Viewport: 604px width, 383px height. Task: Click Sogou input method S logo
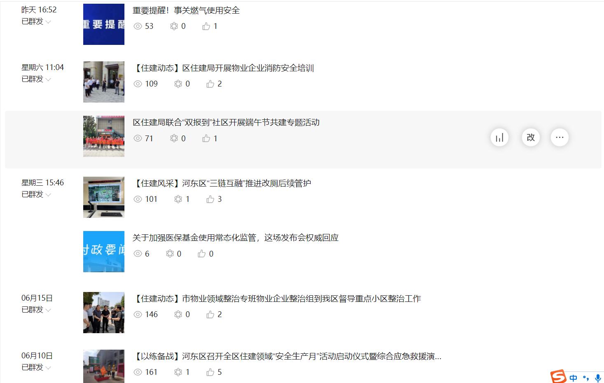[x=558, y=377]
